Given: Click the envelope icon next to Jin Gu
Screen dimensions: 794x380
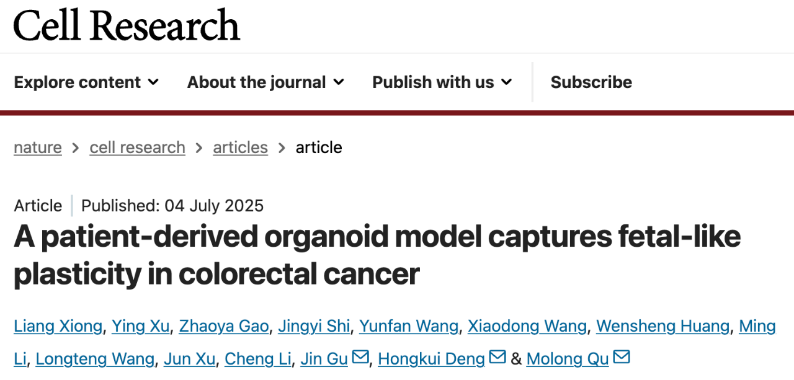Looking at the screenshot, I should [x=360, y=357].
